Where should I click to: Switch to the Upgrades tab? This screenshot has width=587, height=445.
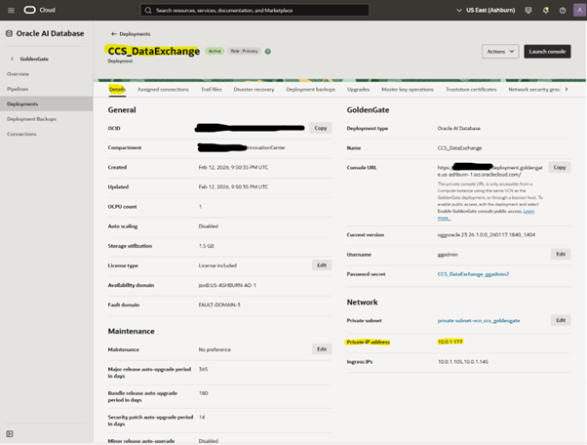point(358,89)
